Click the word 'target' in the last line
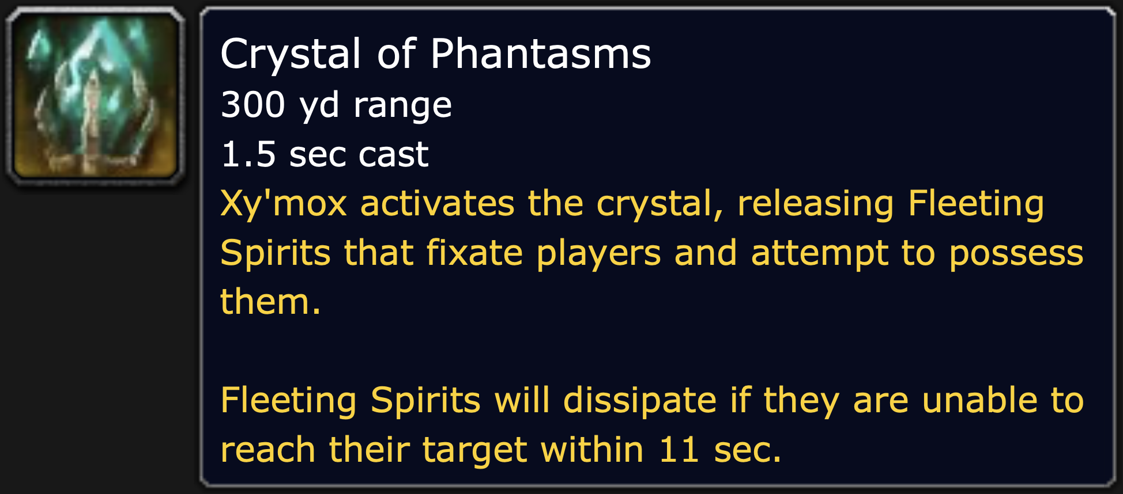Viewport: 1123px width, 494px height. tap(474, 450)
